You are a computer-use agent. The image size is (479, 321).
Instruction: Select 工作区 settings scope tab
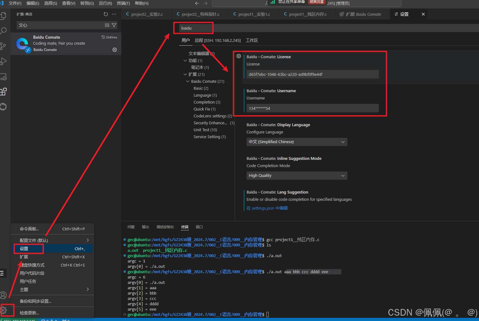(x=252, y=40)
